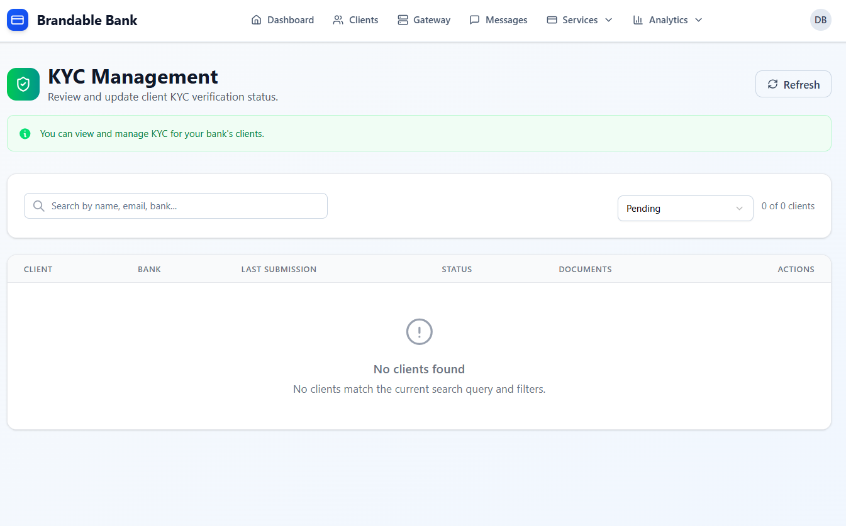Click the Brandable Bank logo icon
The image size is (846, 526).
coord(17,19)
